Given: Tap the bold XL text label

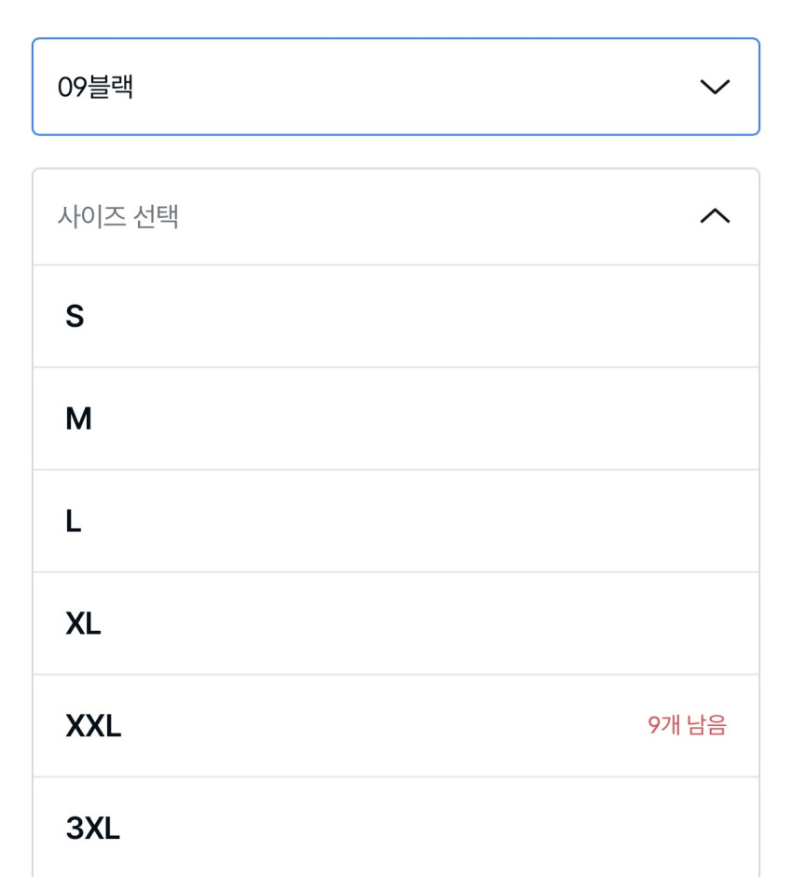Looking at the screenshot, I should 83,623.
